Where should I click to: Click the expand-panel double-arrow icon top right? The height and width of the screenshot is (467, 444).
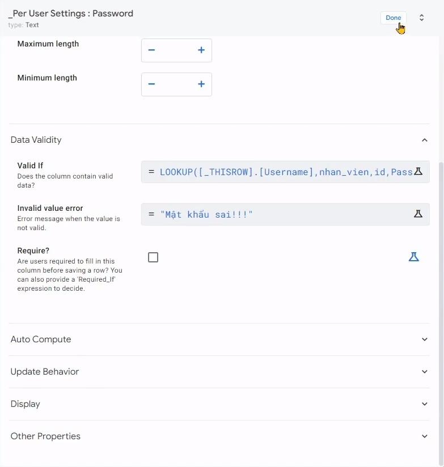click(421, 18)
